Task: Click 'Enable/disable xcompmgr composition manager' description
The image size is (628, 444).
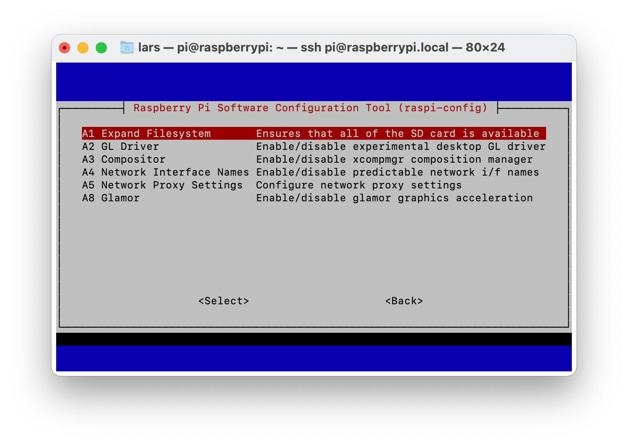Action: 395,159
